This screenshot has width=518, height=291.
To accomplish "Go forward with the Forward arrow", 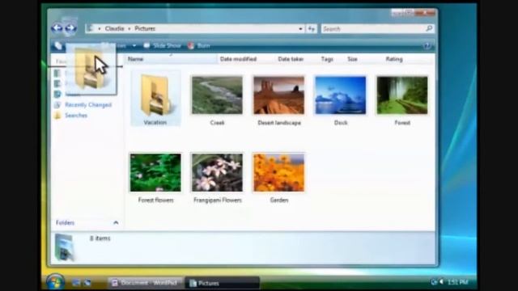I will tap(70, 28).
